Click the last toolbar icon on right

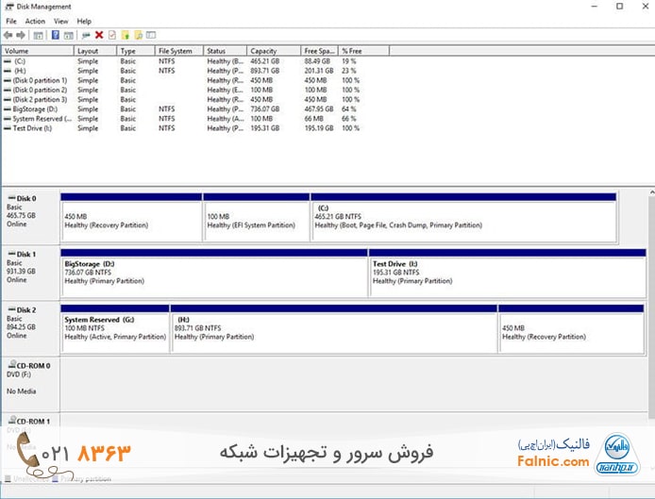coord(151,35)
